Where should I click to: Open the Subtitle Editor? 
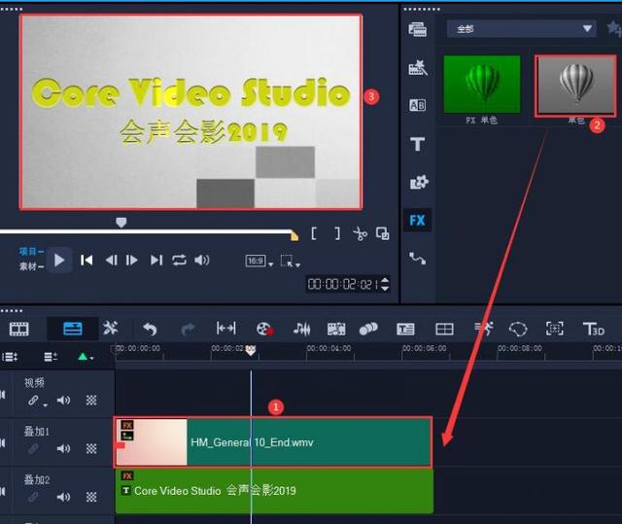[x=405, y=329]
